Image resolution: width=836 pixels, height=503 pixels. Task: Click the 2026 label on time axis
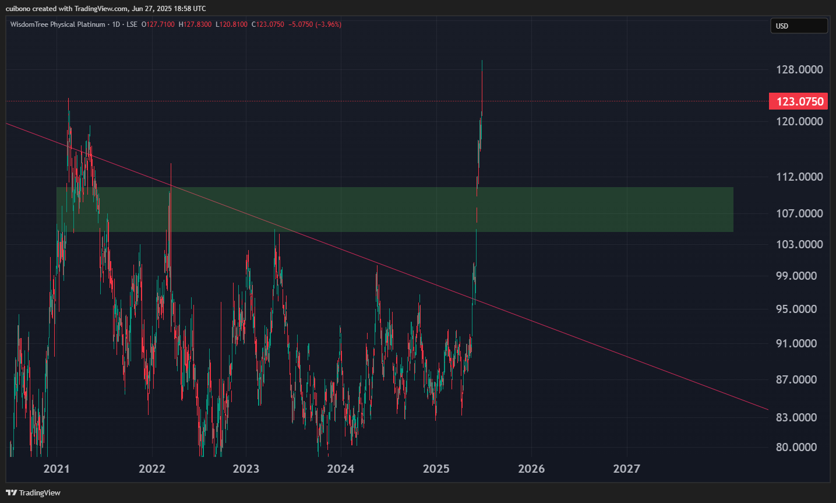pos(531,469)
